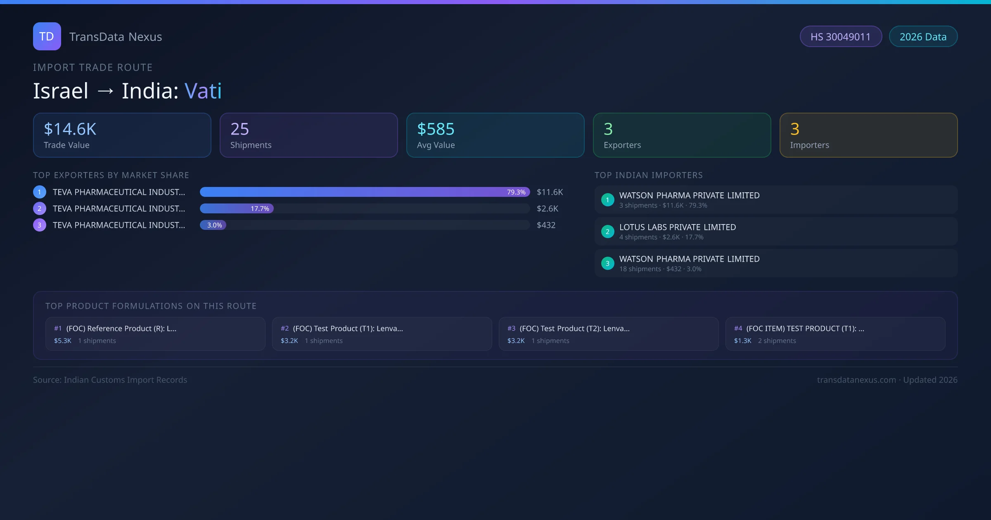Click green rank 2 Lotus Labs badge
This screenshot has height=520, width=991.
point(607,232)
